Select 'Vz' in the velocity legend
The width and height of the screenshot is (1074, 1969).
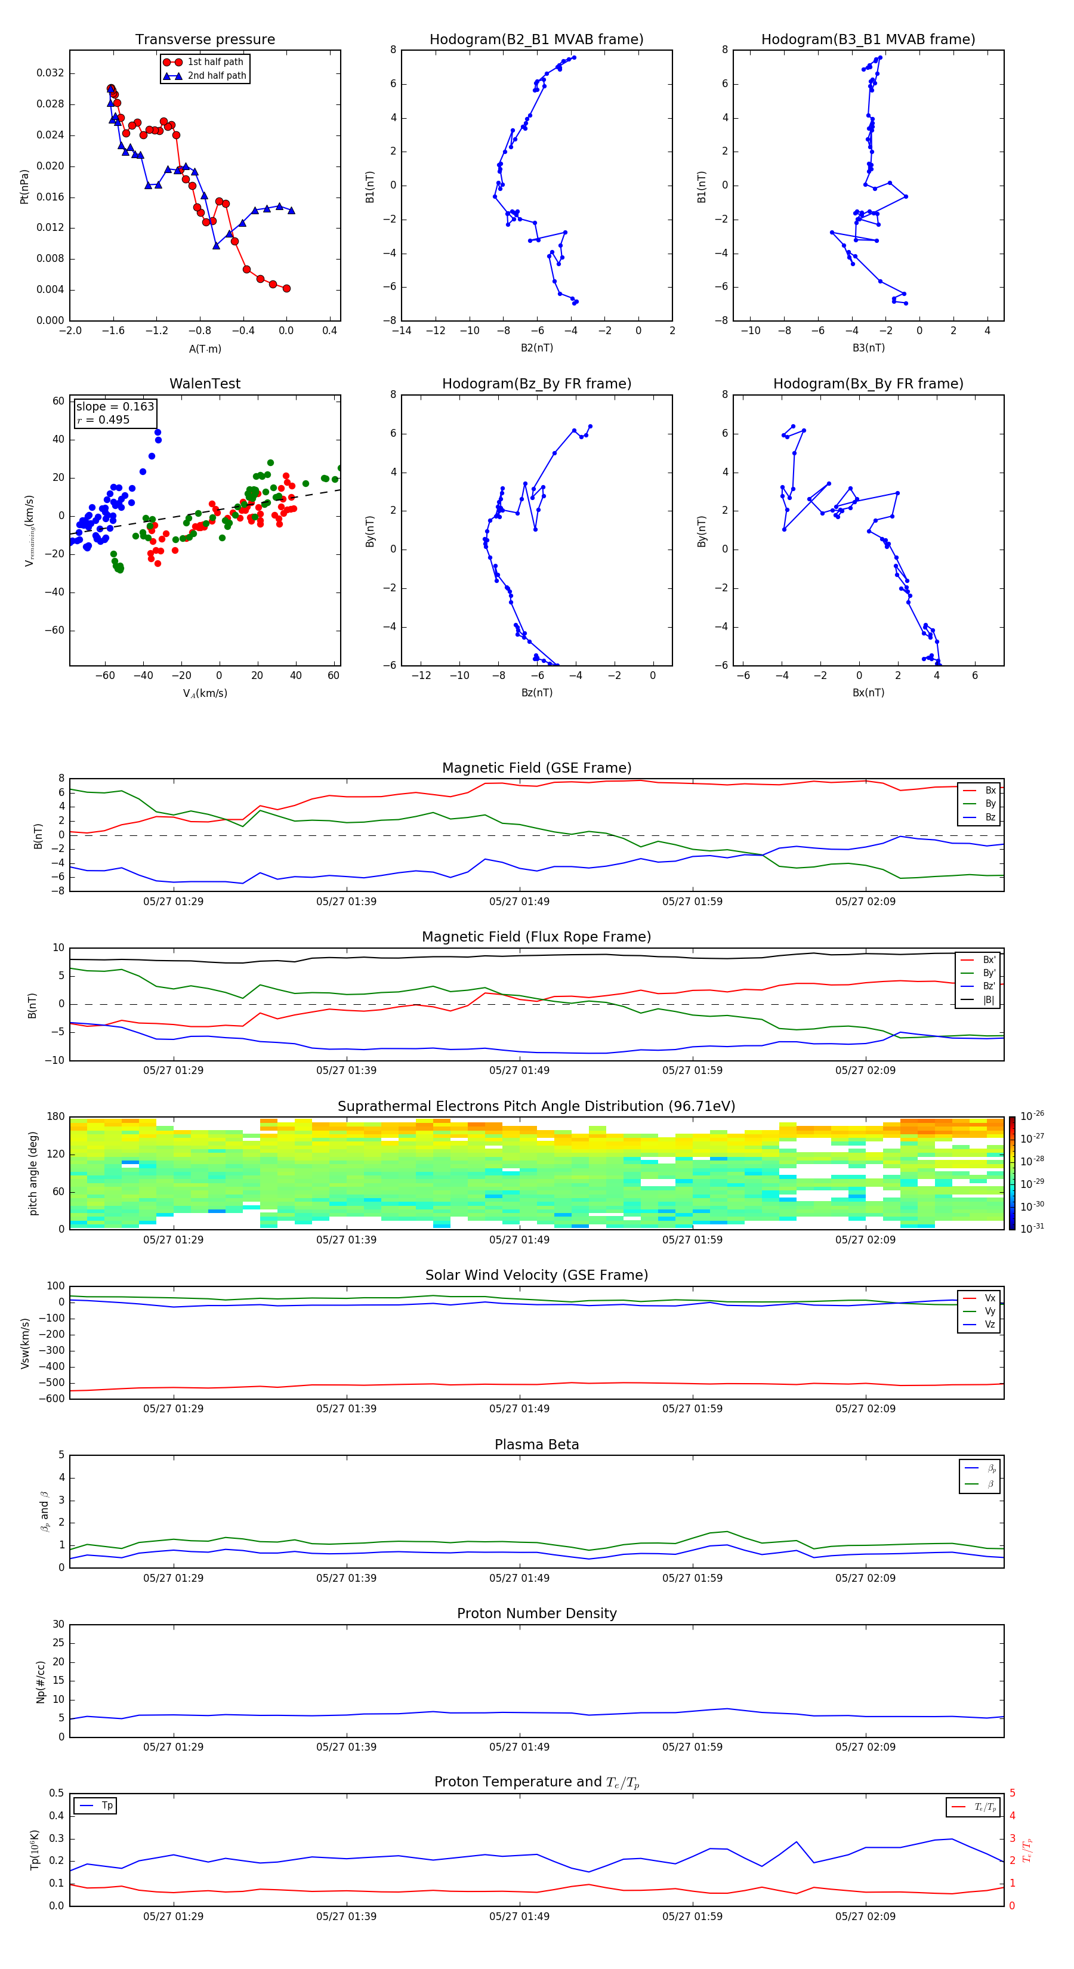(x=979, y=1325)
